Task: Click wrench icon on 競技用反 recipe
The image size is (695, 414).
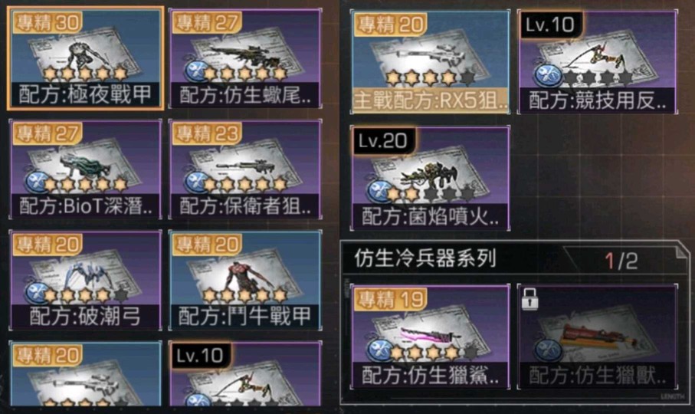Action: click(547, 76)
